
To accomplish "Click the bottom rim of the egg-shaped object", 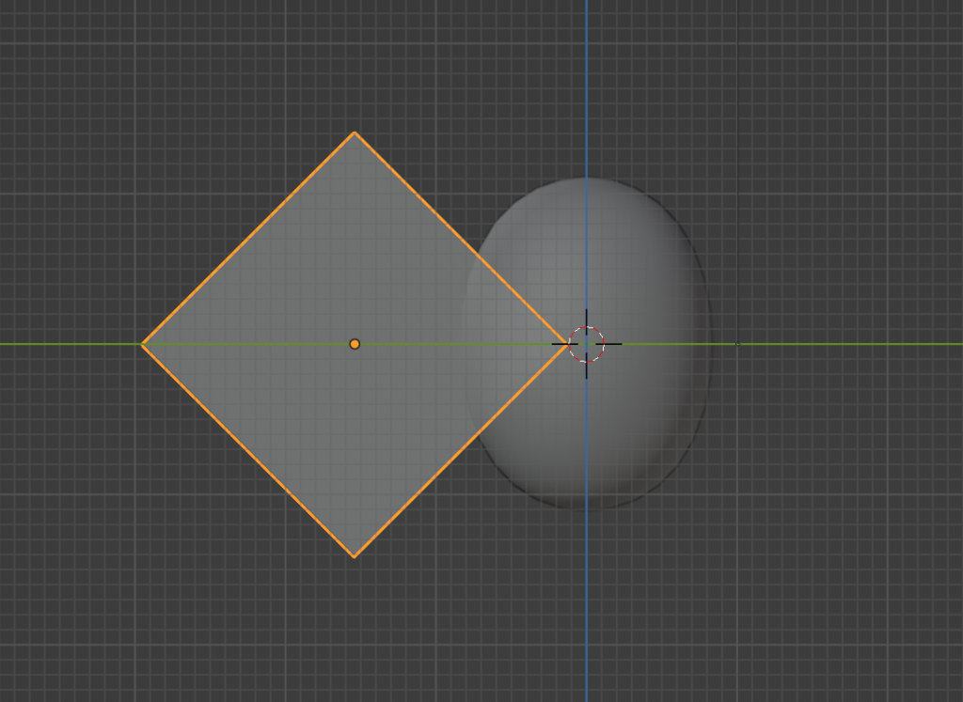I will tap(586, 507).
